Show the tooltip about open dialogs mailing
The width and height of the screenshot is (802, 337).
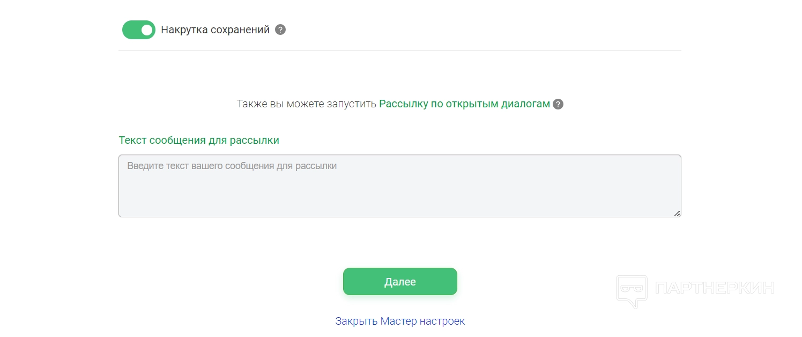(x=558, y=104)
